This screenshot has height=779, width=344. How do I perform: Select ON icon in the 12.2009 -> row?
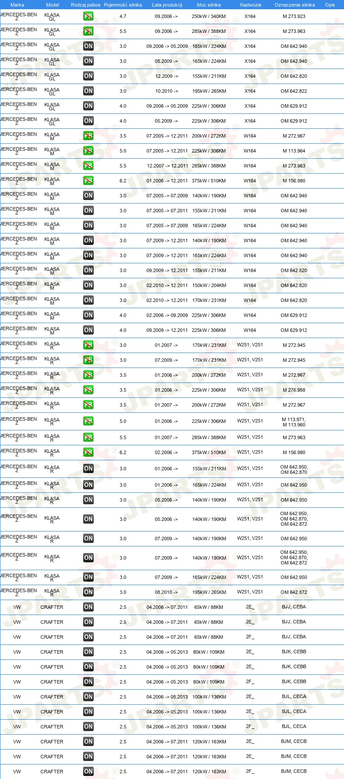(88, 76)
